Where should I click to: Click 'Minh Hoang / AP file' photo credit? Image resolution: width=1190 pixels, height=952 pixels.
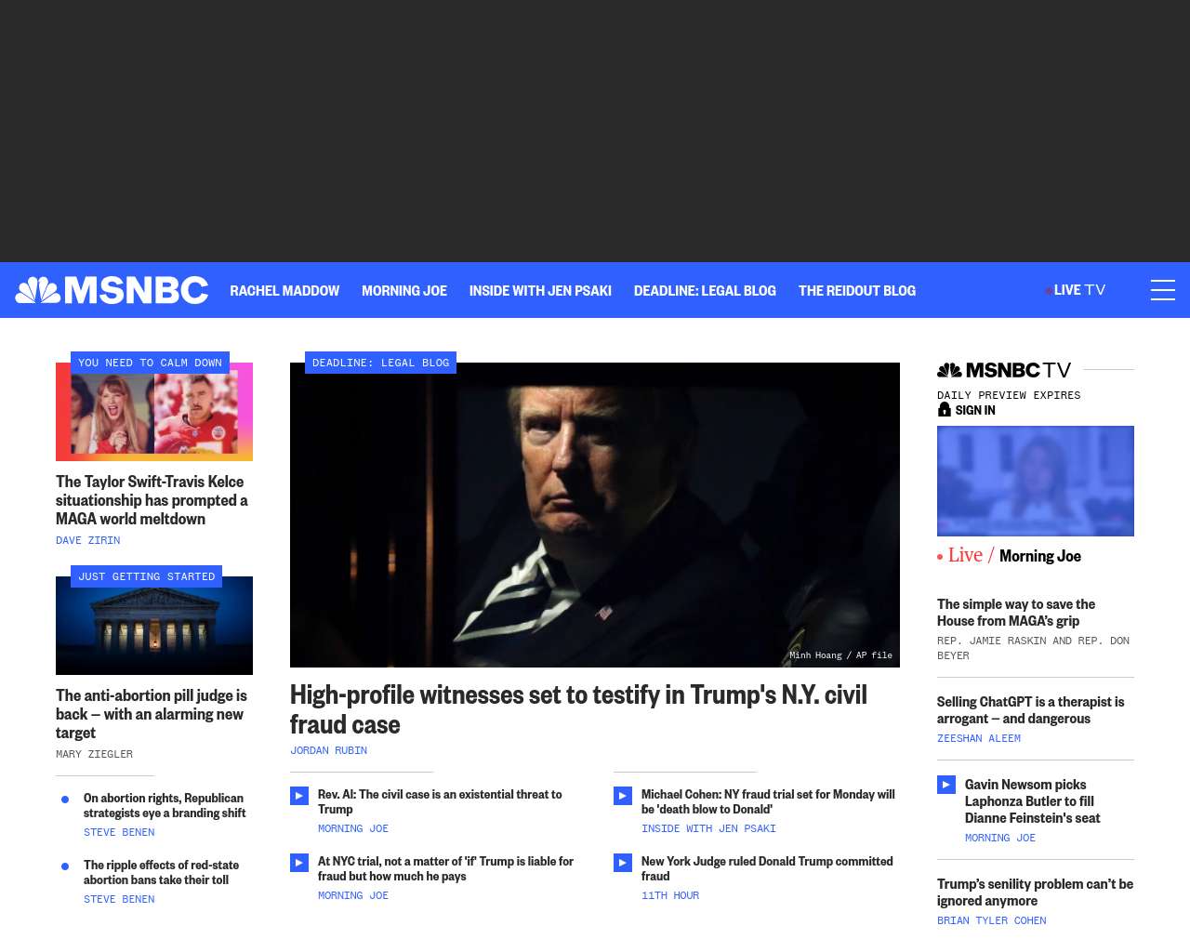[x=840, y=655]
